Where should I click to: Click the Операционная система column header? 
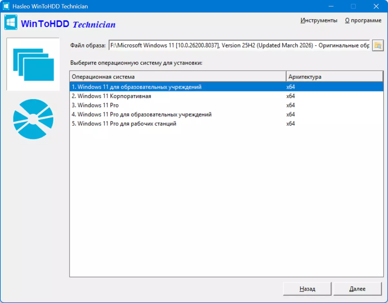tap(178, 77)
